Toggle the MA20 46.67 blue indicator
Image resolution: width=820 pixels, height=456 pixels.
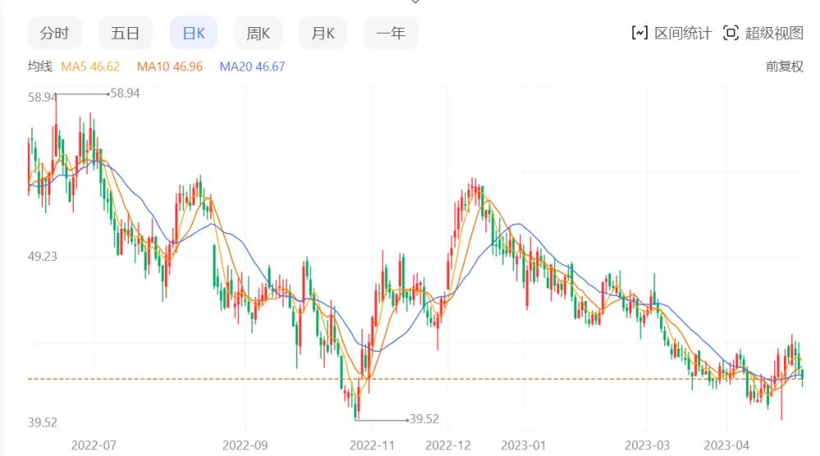click(252, 66)
